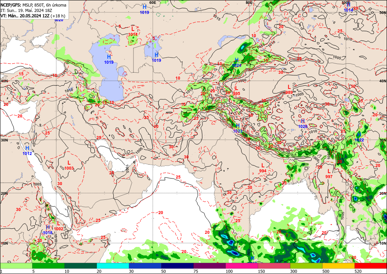Click the '30N' latitude label on the left edge
The image size is (387, 274).
coord(4,140)
